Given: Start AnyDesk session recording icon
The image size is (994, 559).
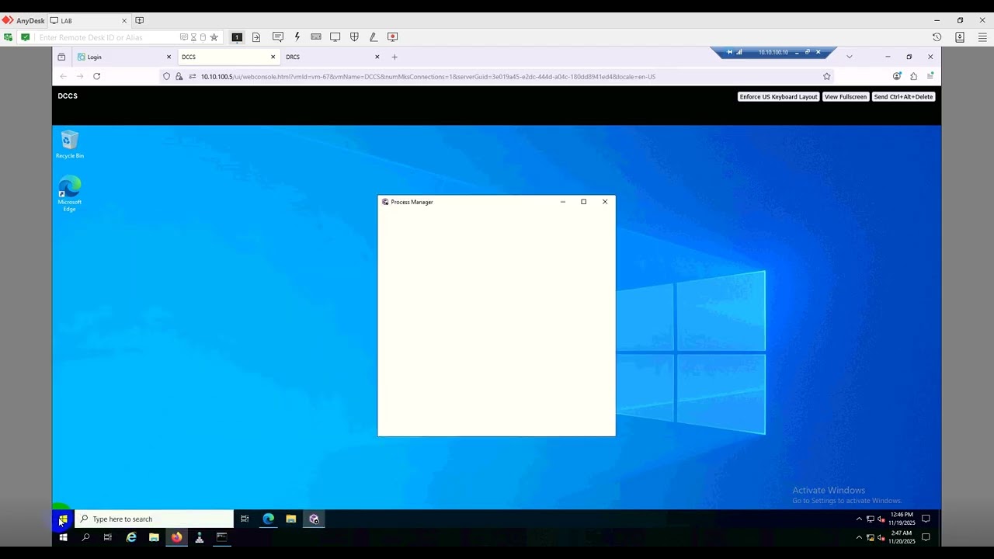Looking at the screenshot, I should coord(392,36).
